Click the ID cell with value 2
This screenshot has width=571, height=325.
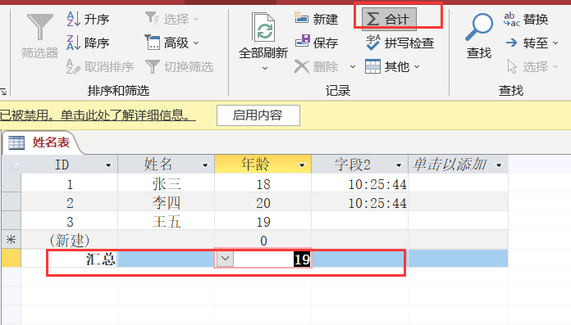(69, 202)
